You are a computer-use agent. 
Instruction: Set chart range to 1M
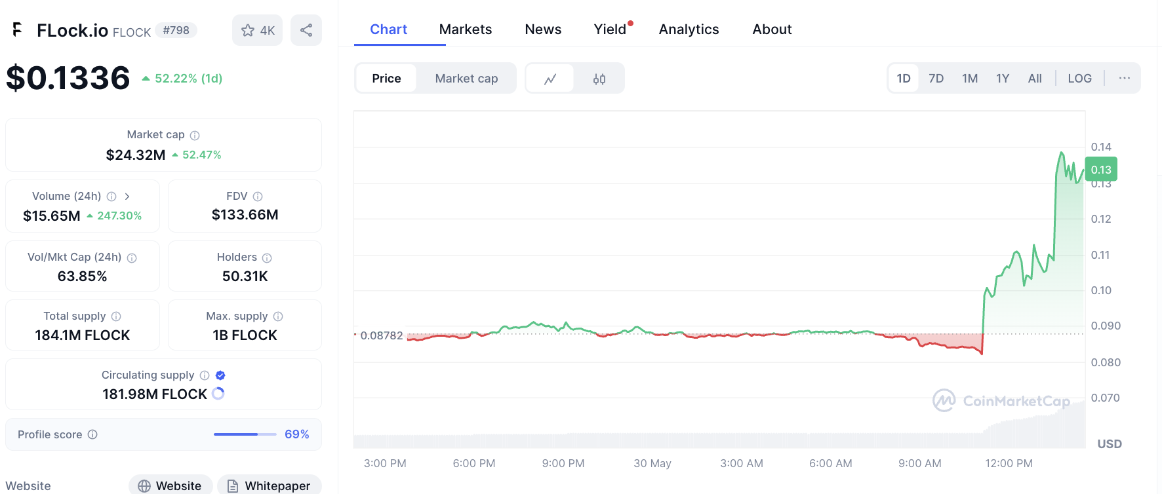click(x=970, y=79)
